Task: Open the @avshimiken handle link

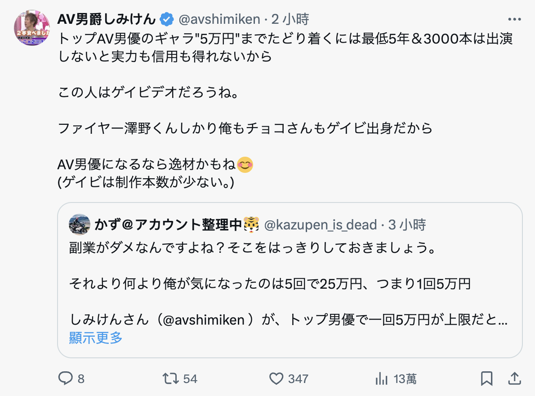Action: point(219,19)
